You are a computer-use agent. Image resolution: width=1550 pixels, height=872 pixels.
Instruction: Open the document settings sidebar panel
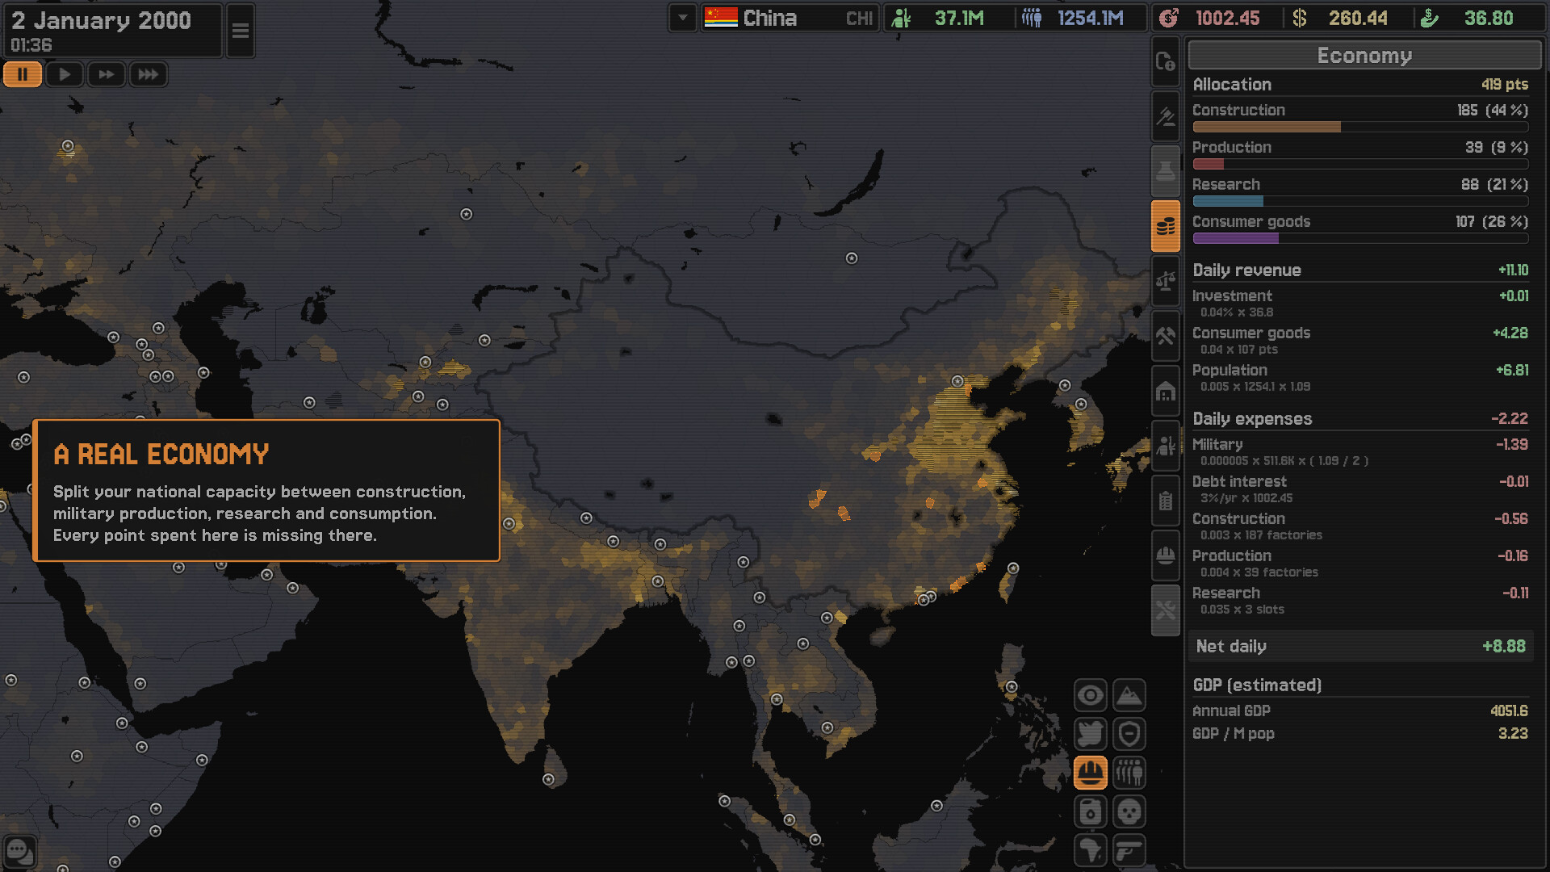[1165, 61]
